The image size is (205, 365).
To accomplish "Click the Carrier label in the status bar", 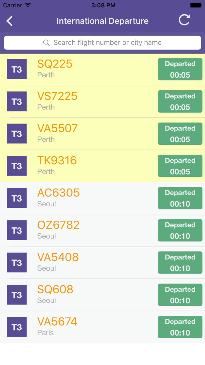I will click(11, 5).
